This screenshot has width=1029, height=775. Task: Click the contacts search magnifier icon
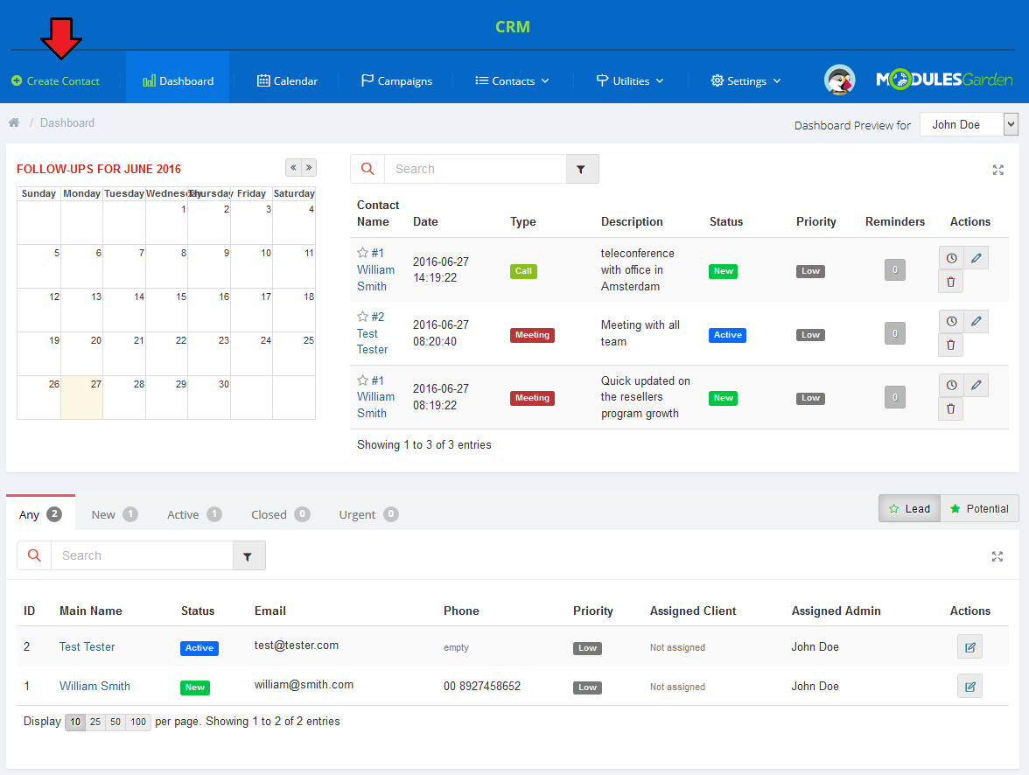pyautogui.click(x=34, y=555)
